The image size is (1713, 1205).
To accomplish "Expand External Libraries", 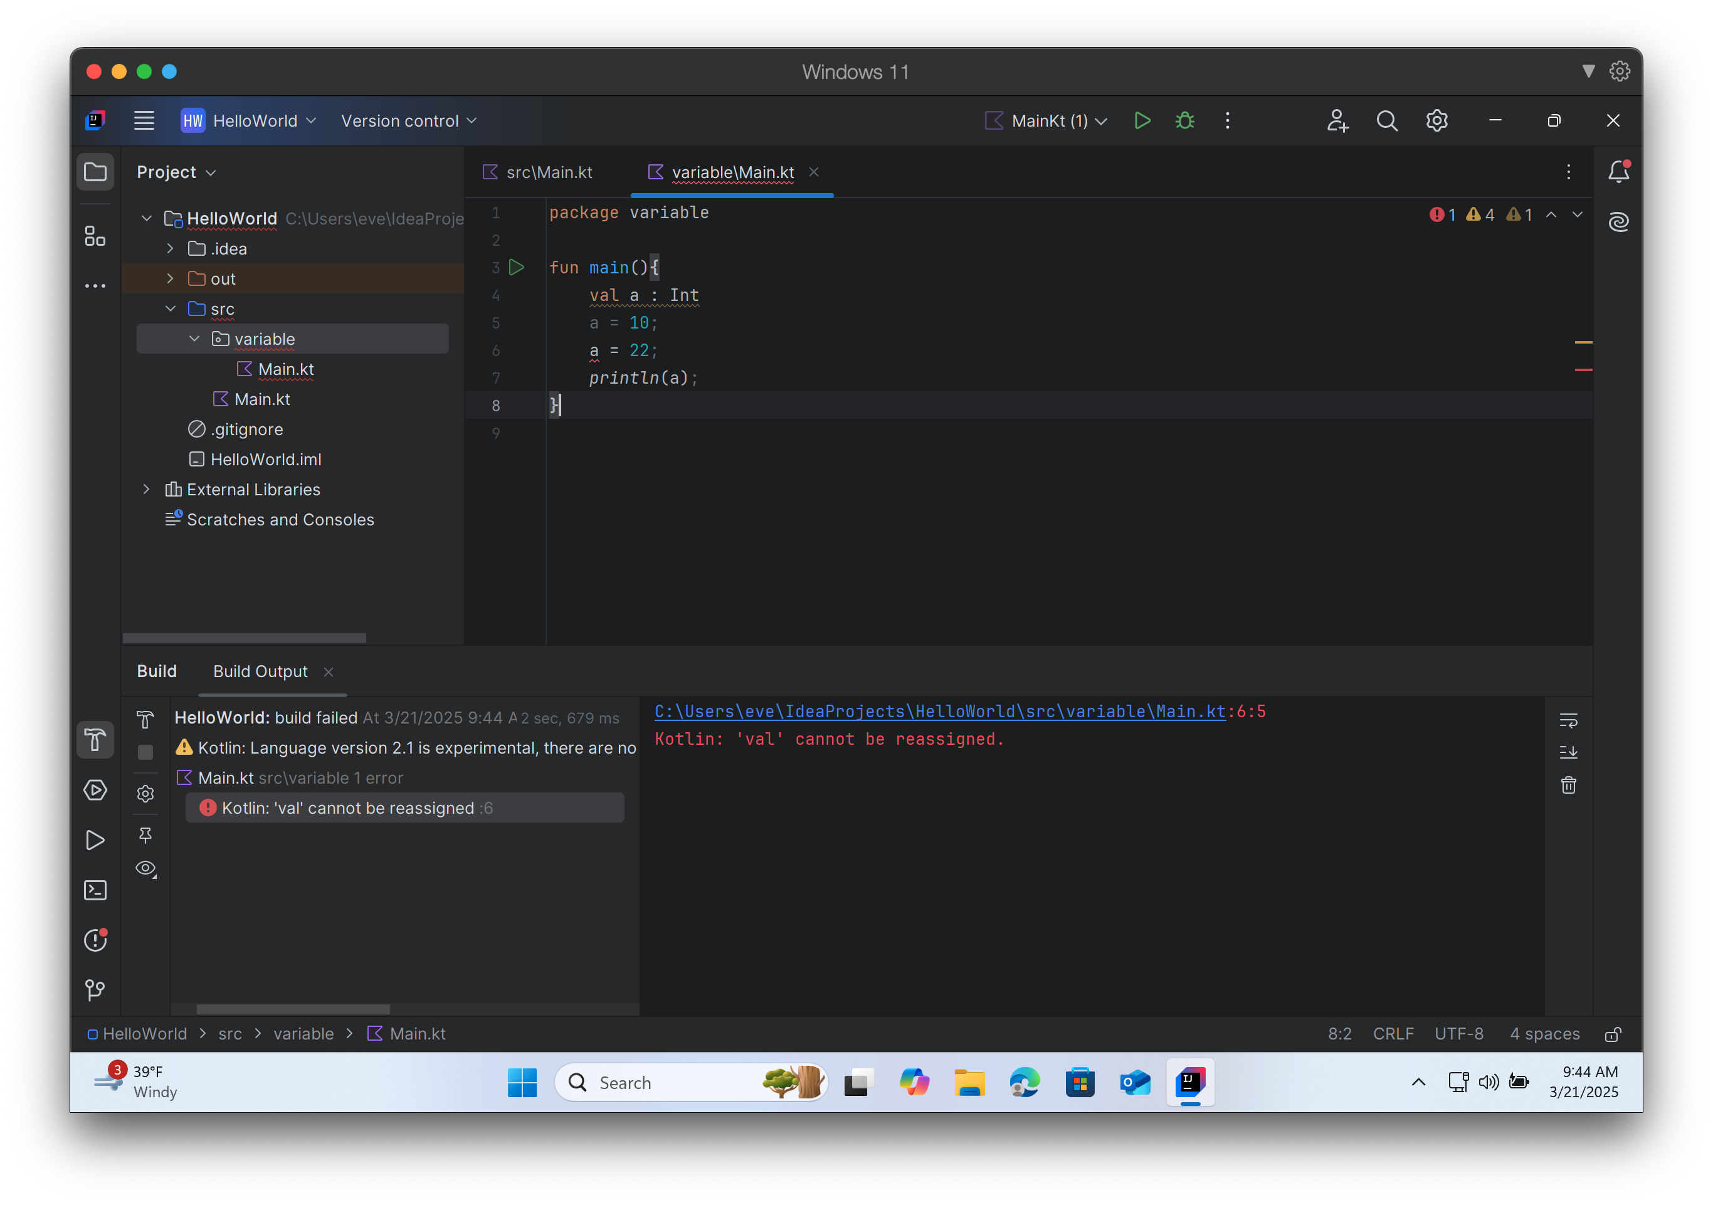I will (x=146, y=489).
